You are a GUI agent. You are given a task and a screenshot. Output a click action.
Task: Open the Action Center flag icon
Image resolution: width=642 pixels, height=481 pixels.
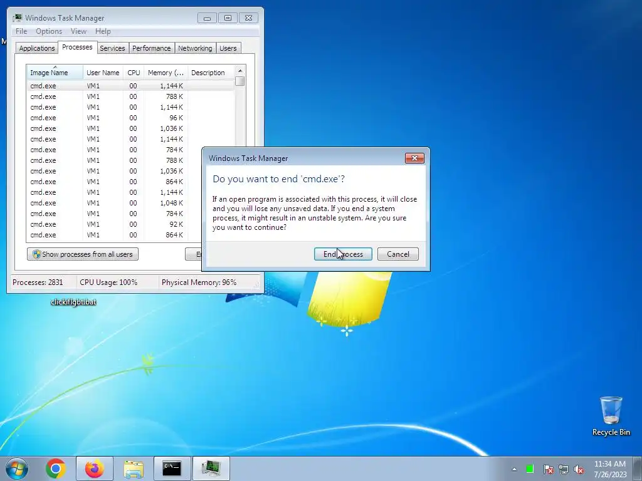[x=548, y=469]
